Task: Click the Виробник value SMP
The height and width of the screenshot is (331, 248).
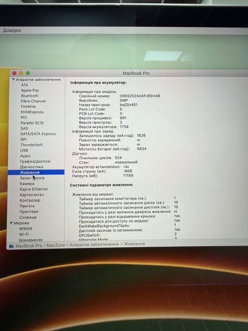Action: [x=124, y=100]
